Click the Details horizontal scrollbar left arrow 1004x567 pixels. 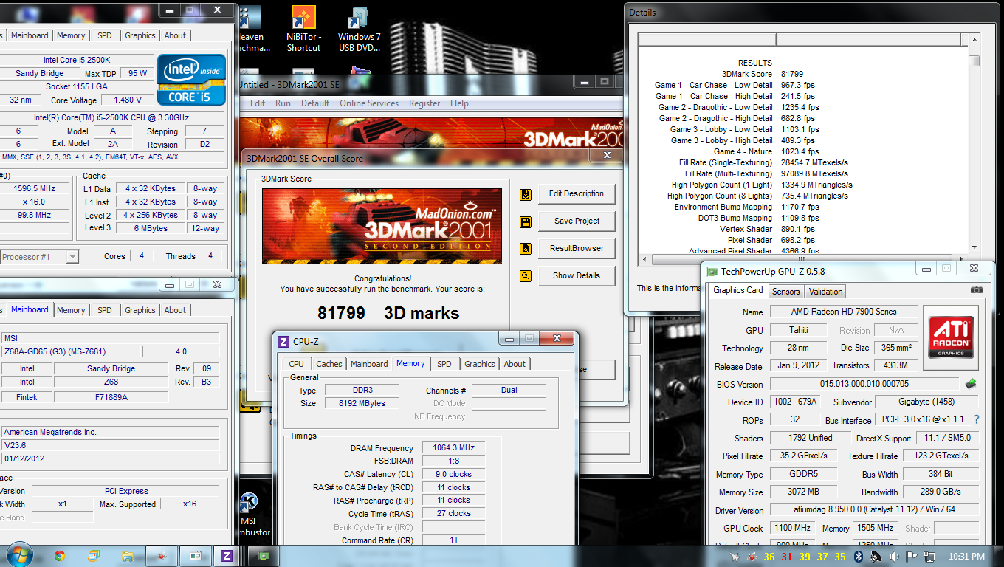click(x=644, y=260)
